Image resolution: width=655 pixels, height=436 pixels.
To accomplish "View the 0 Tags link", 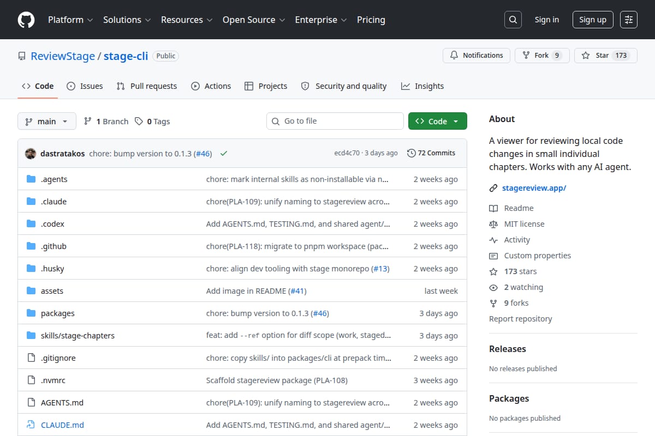I will pyautogui.click(x=152, y=121).
